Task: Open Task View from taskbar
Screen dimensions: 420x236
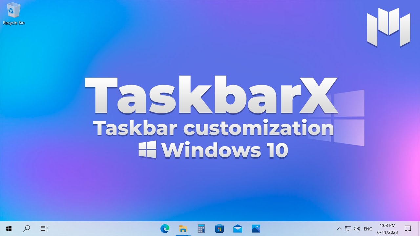Action: coord(44,228)
